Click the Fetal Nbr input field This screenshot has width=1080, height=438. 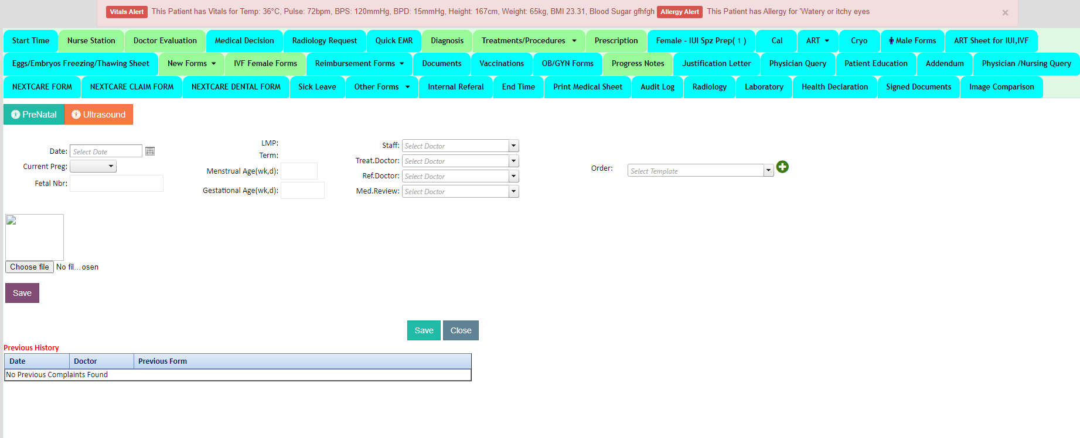(x=117, y=184)
